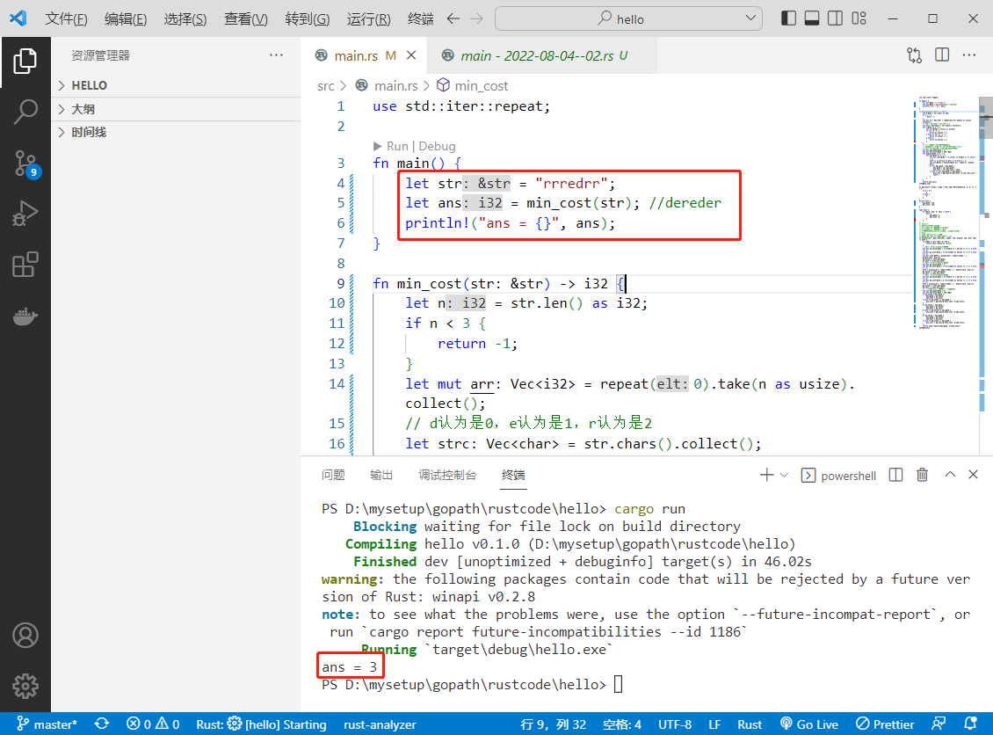Open the Docker view icon
This screenshot has height=735, width=993.
pyautogui.click(x=25, y=316)
